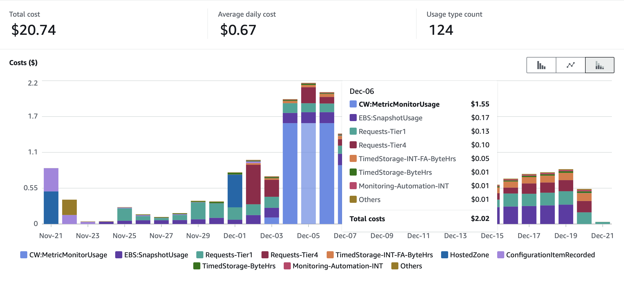The image size is (624, 281).
Task: Click CW:MetricMonitorUsage legend label below chart
Action: pos(68,255)
